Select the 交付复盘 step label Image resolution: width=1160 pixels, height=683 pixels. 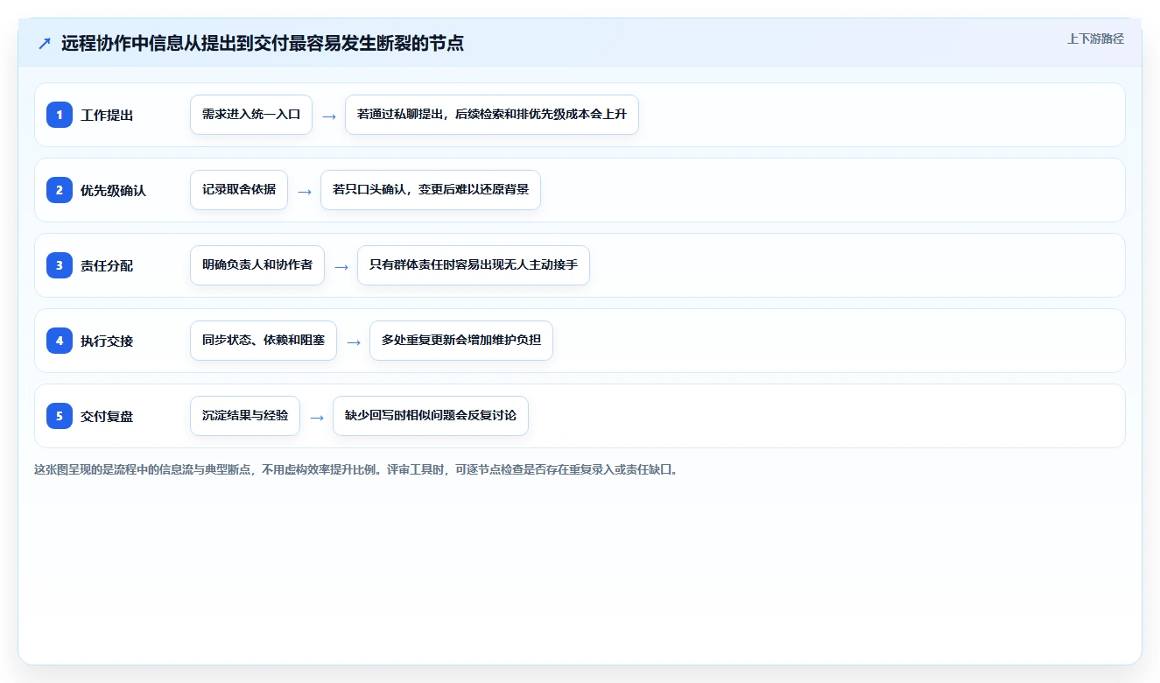click(107, 416)
